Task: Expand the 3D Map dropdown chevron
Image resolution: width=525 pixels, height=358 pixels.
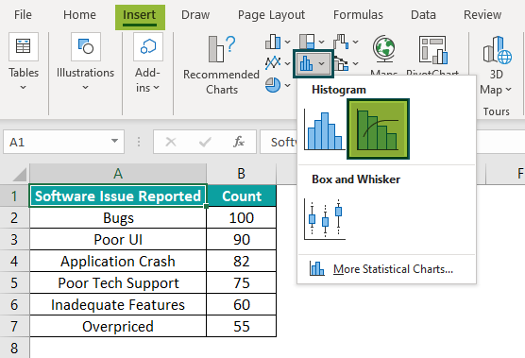Action: [x=509, y=90]
